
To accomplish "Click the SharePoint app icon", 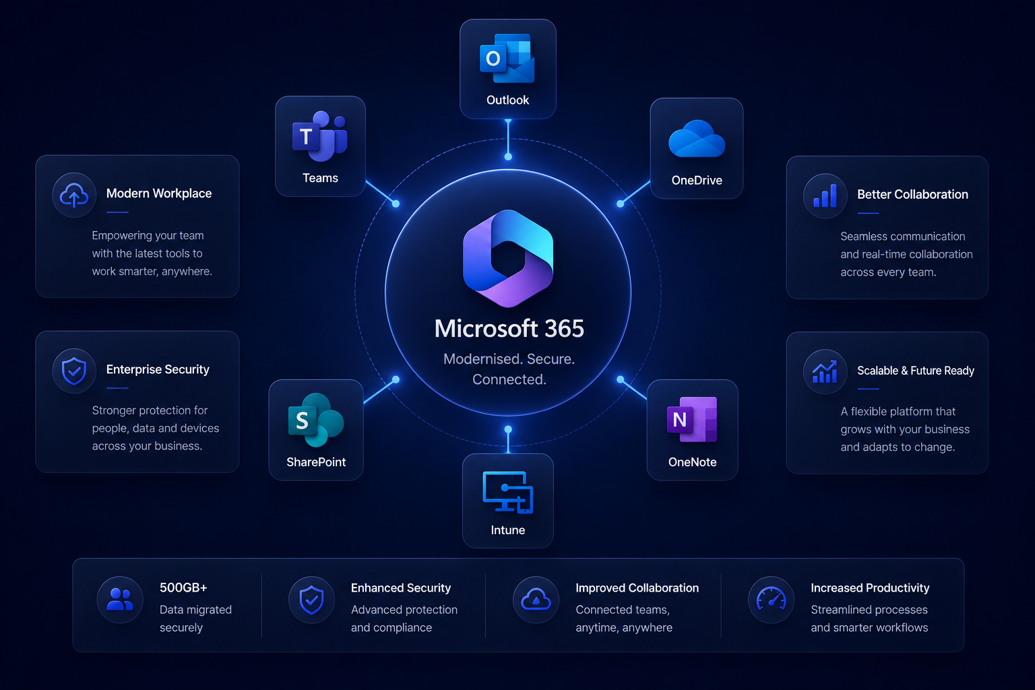I will (315, 420).
